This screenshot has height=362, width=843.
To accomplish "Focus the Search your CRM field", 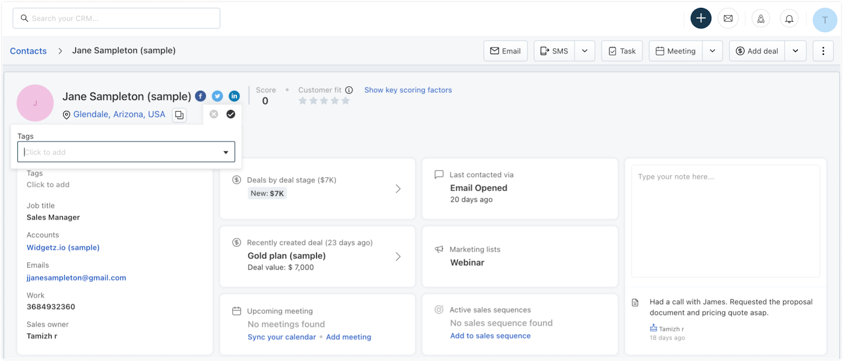I will click(x=116, y=18).
